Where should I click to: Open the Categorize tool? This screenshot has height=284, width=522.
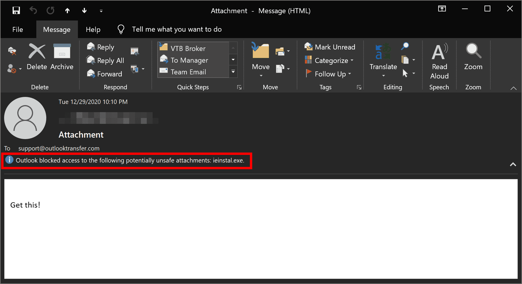(328, 60)
